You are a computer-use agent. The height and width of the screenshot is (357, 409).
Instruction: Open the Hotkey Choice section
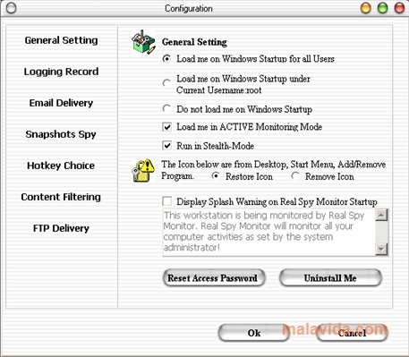point(61,166)
